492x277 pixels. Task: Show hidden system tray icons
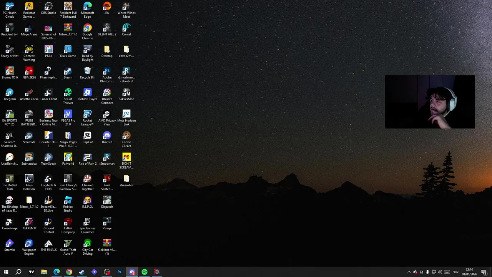tap(409, 272)
